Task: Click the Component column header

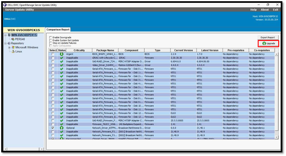Action: (x=131, y=50)
